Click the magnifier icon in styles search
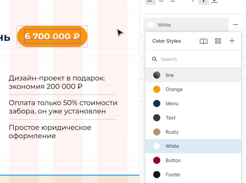The width and height of the screenshot is (246, 183). pyautogui.click(x=155, y=59)
